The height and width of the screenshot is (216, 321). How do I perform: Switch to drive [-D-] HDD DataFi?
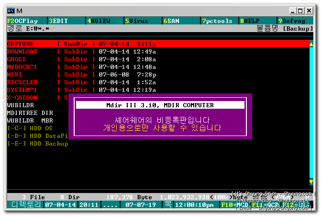coord(37,136)
